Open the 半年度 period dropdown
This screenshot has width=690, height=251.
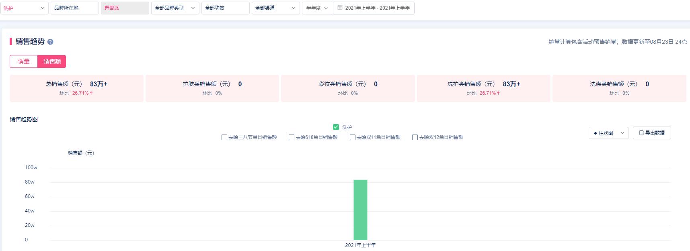pos(318,8)
